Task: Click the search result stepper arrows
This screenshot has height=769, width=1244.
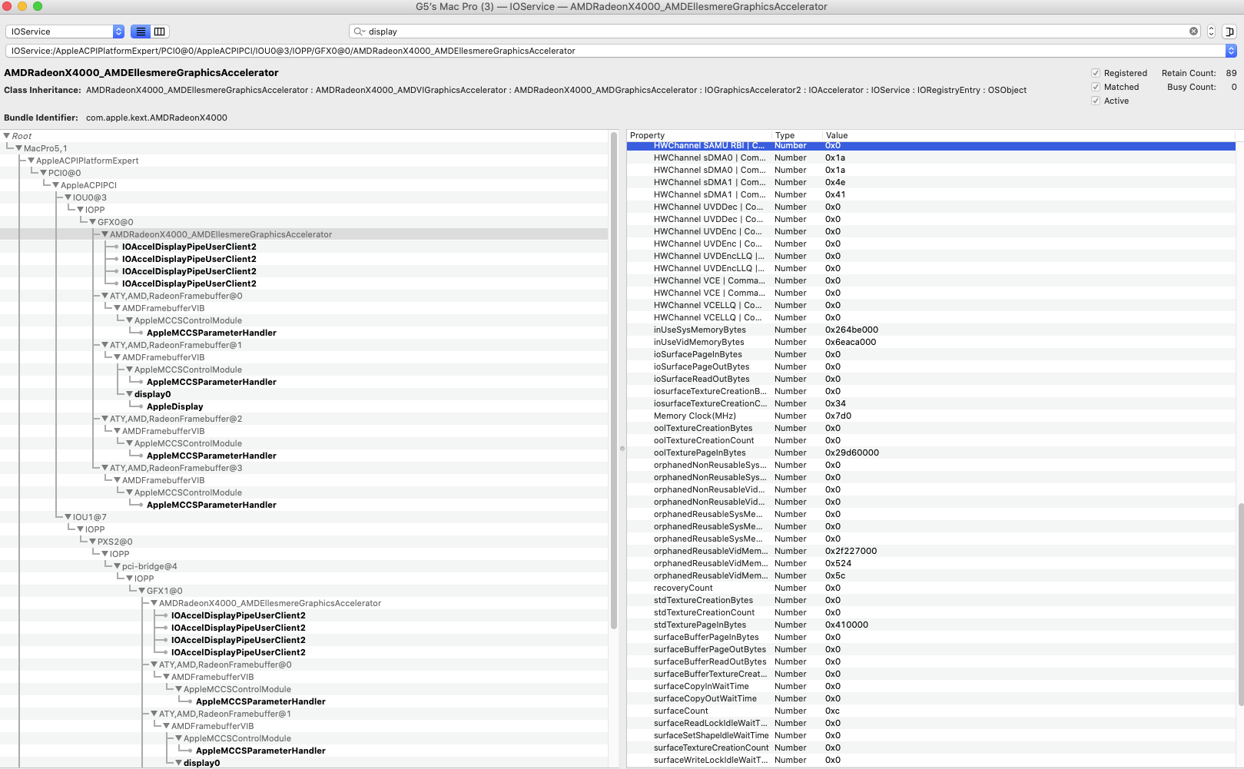Action: pos(1211,31)
